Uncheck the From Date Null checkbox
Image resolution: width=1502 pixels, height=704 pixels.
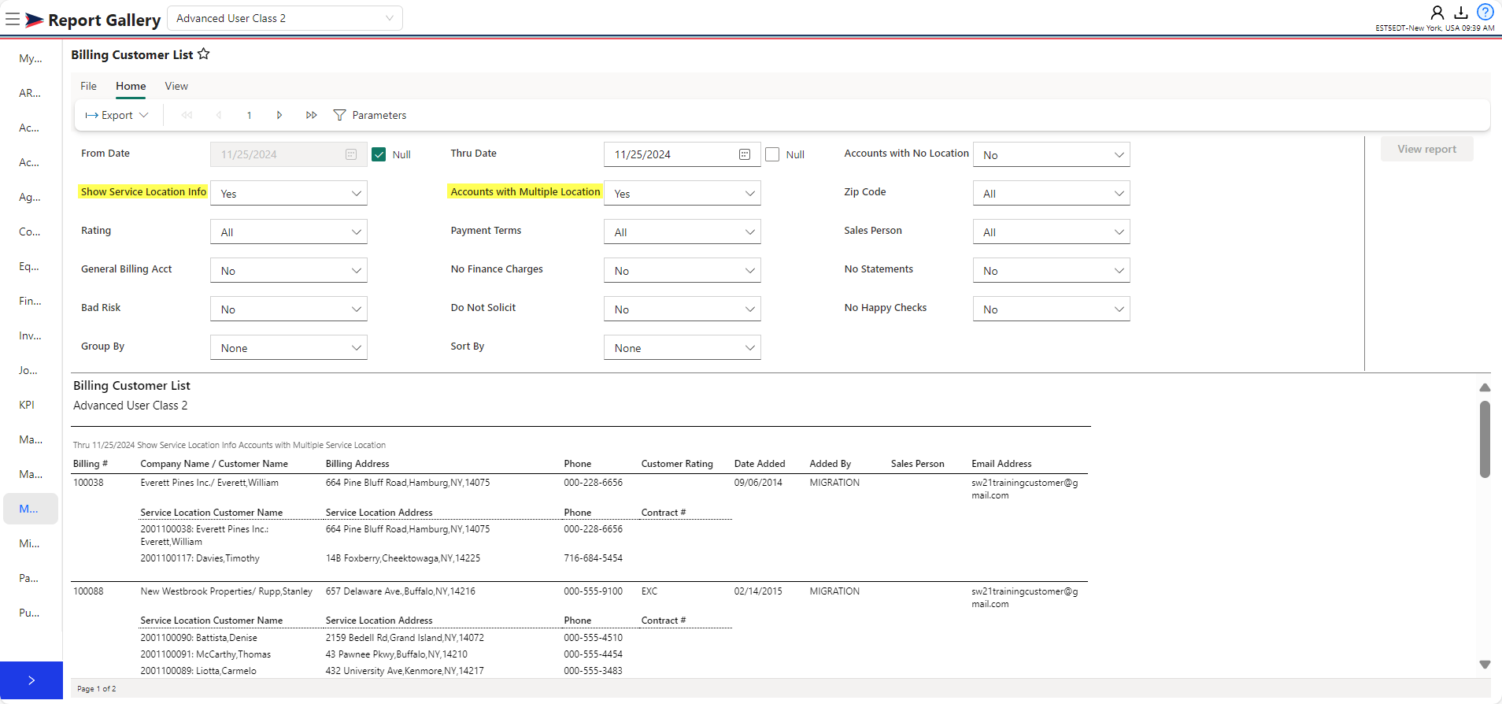[x=379, y=154]
